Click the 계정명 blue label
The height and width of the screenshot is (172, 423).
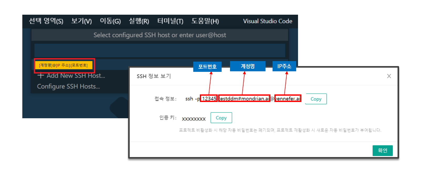click(x=248, y=66)
